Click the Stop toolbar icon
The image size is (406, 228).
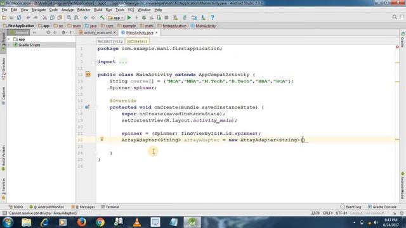(x=166, y=18)
